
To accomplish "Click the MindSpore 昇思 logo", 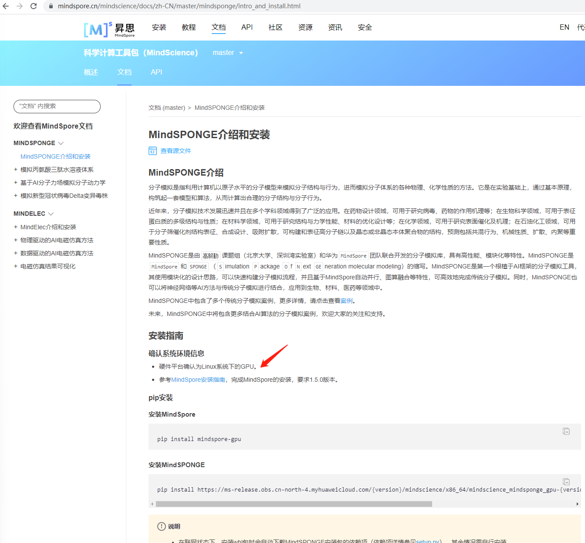I will pos(109,29).
